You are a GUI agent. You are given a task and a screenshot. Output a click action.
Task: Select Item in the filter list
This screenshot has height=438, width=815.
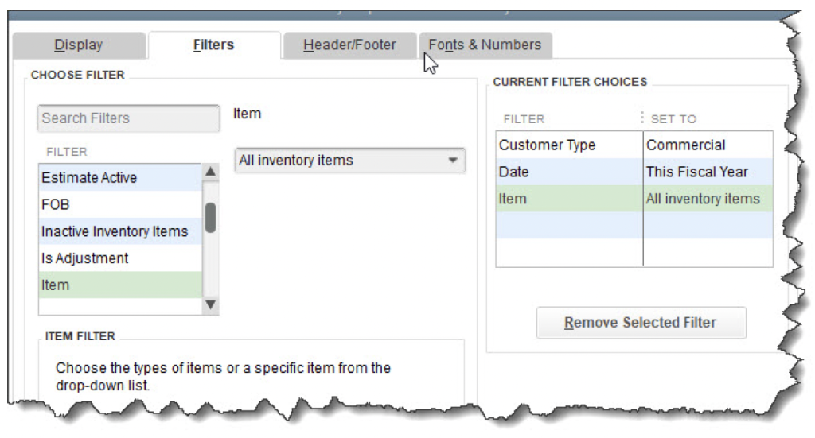click(119, 285)
